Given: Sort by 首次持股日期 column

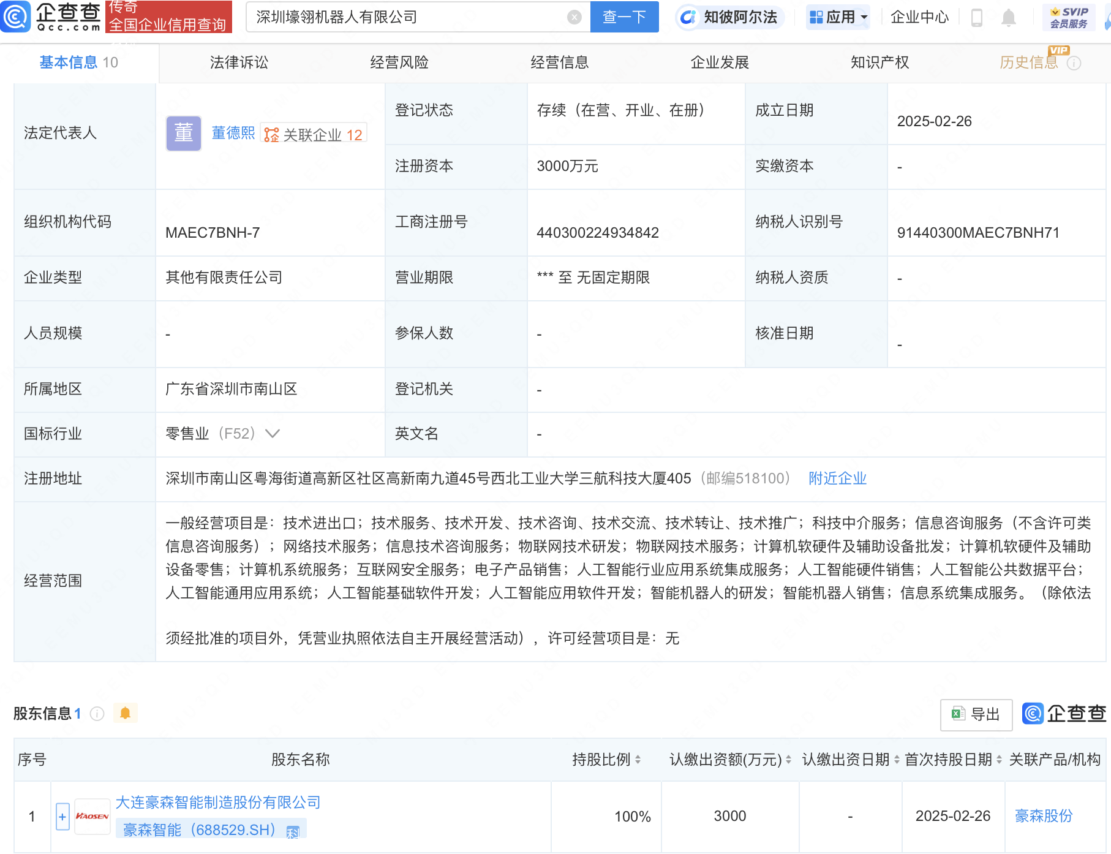Looking at the screenshot, I should click(999, 760).
